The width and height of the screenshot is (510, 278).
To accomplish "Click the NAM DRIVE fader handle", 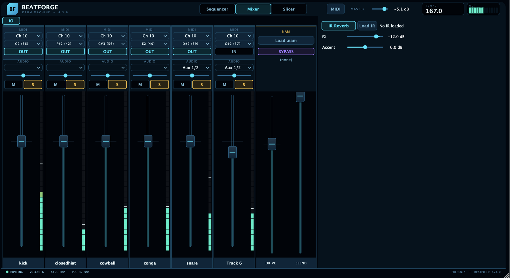I will pos(272,144).
